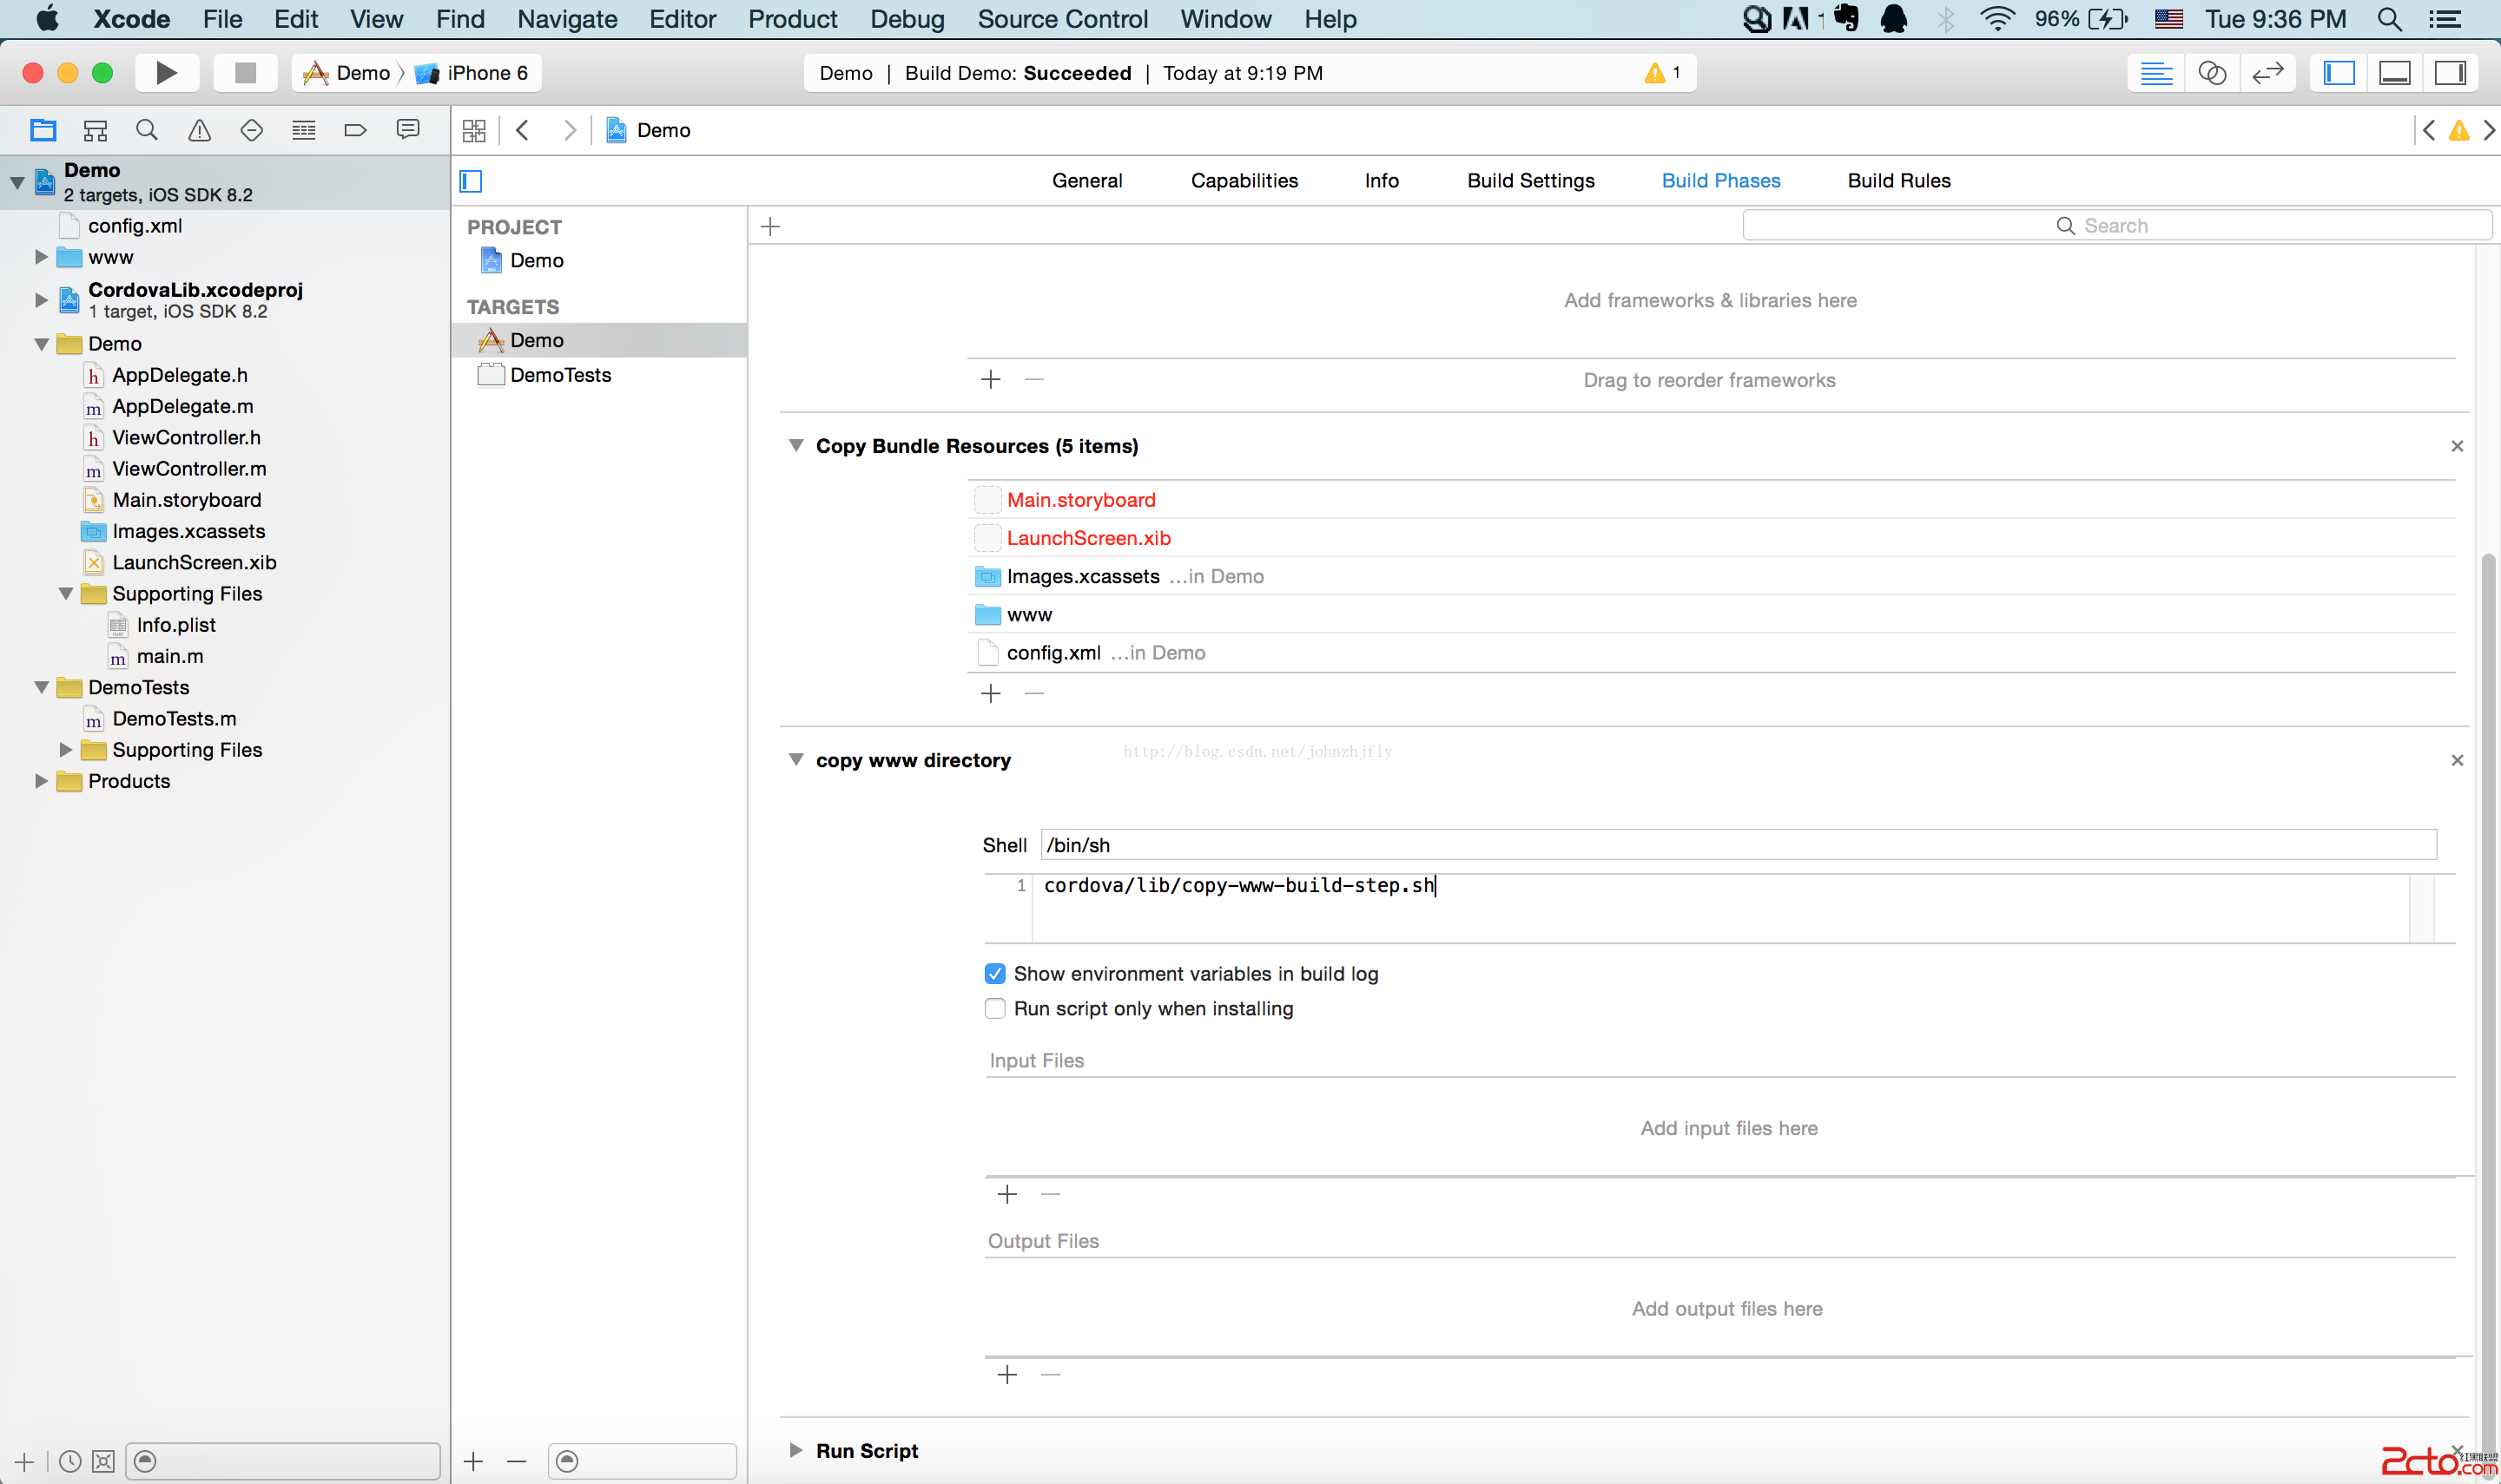Image resolution: width=2501 pixels, height=1484 pixels.
Task: Hide the Utilities right panel
Action: [x=2450, y=73]
